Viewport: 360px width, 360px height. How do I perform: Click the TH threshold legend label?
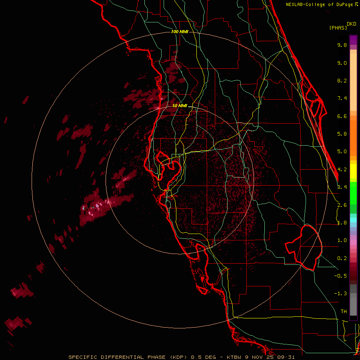(x=344, y=312)
